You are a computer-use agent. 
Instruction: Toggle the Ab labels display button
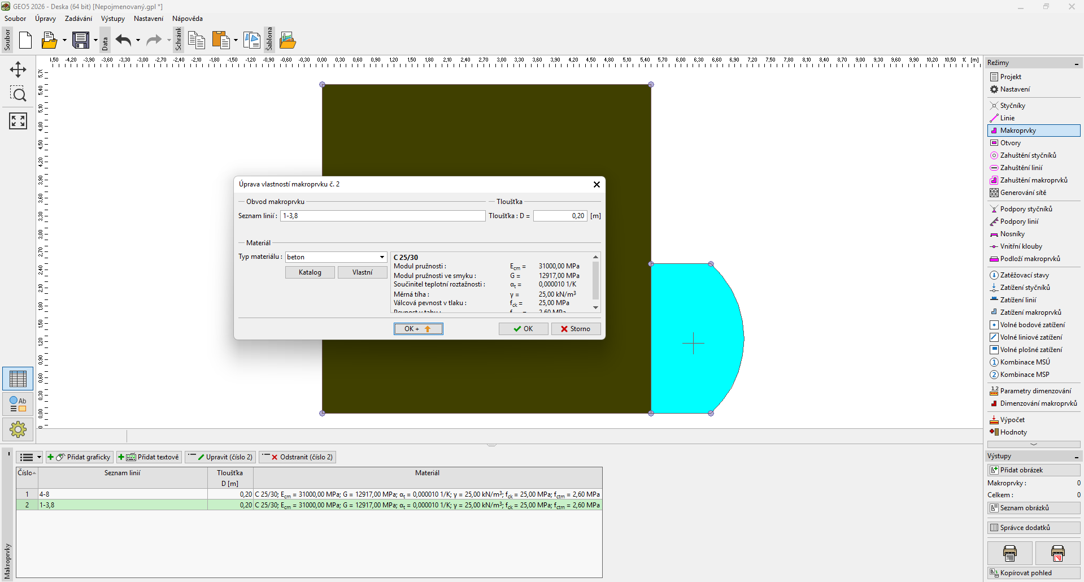pos(18,404)
